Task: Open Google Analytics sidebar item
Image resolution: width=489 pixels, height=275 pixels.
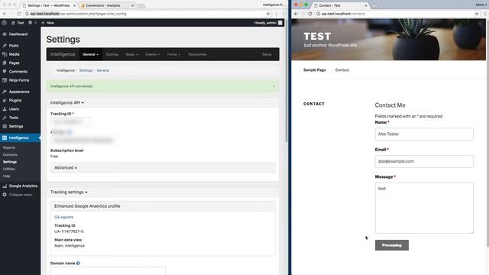Action: click(x=23, y=186)
